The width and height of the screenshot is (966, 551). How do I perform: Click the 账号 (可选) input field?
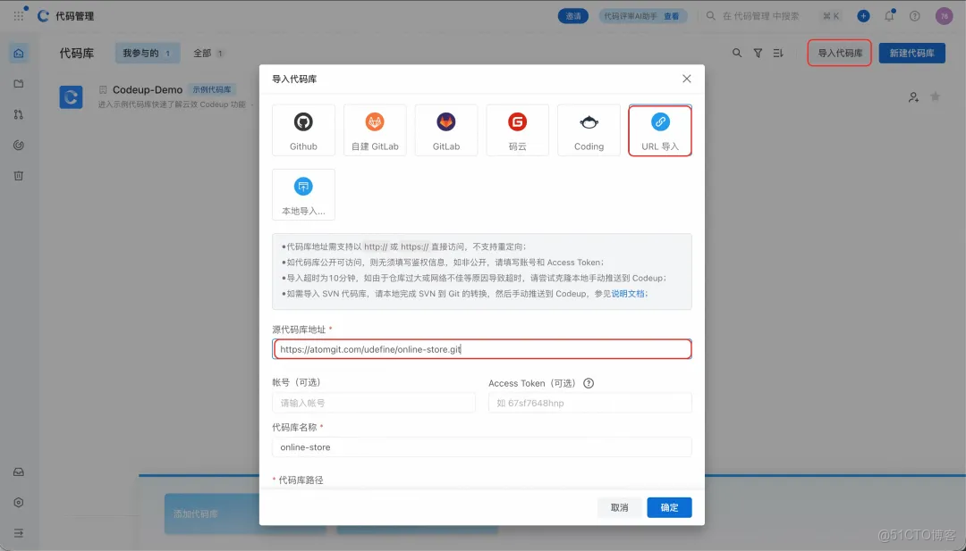[373, 403]
